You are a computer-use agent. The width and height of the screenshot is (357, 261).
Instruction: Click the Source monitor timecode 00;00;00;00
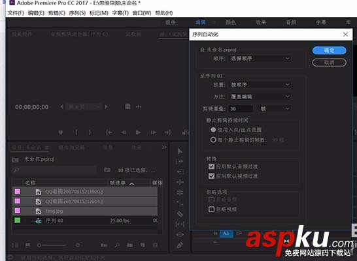point(31,107)
